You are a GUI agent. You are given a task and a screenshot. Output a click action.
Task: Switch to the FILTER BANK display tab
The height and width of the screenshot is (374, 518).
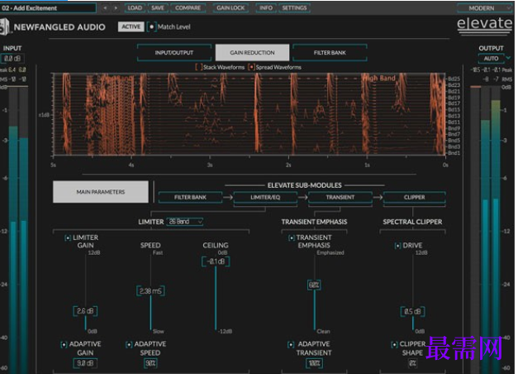pos(330,53)
